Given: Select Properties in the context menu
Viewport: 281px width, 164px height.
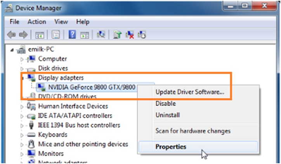Looking at the screenshot, I should (x=198, y=147).
